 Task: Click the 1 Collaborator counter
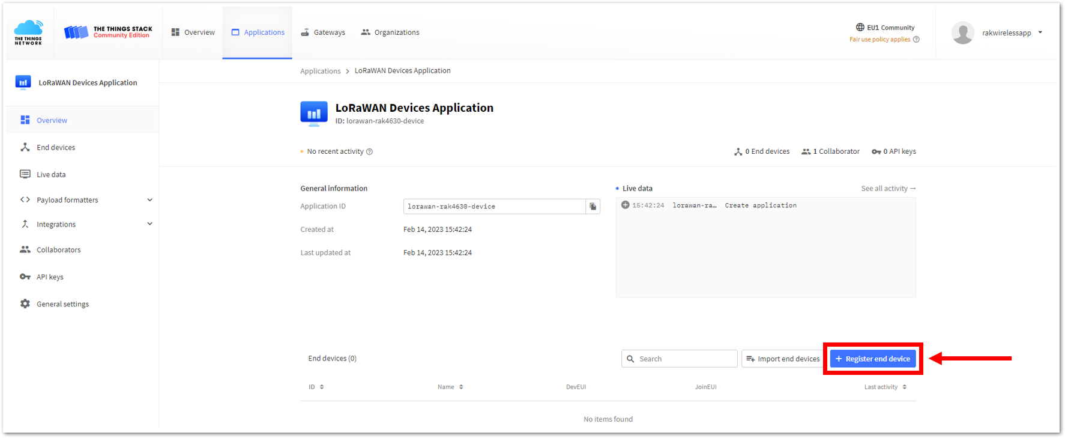tap(830, 151)
